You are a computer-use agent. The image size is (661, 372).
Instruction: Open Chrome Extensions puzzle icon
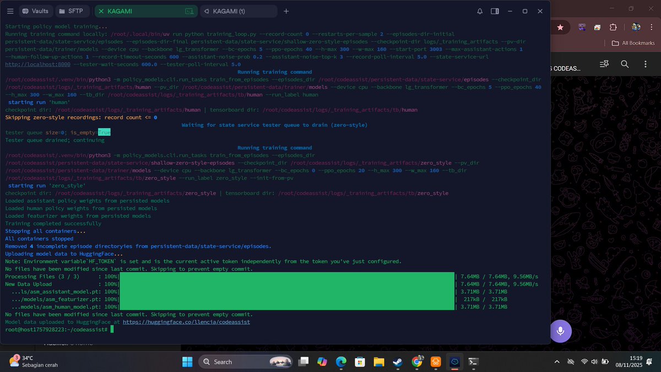613,27
